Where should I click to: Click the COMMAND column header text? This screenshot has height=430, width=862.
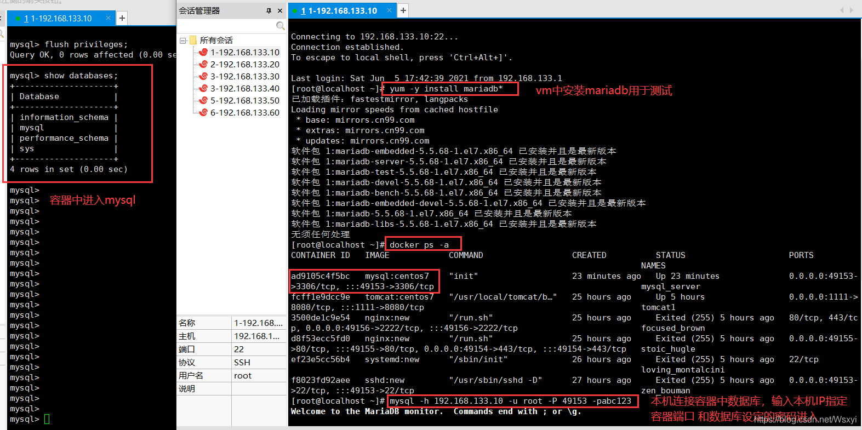466,255
